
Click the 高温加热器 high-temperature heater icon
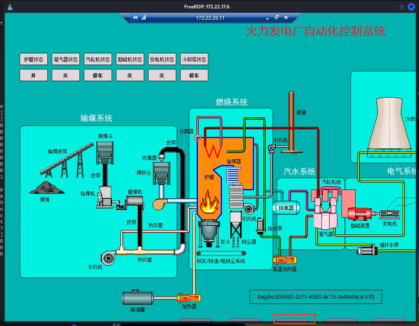(x=284, y=260)
